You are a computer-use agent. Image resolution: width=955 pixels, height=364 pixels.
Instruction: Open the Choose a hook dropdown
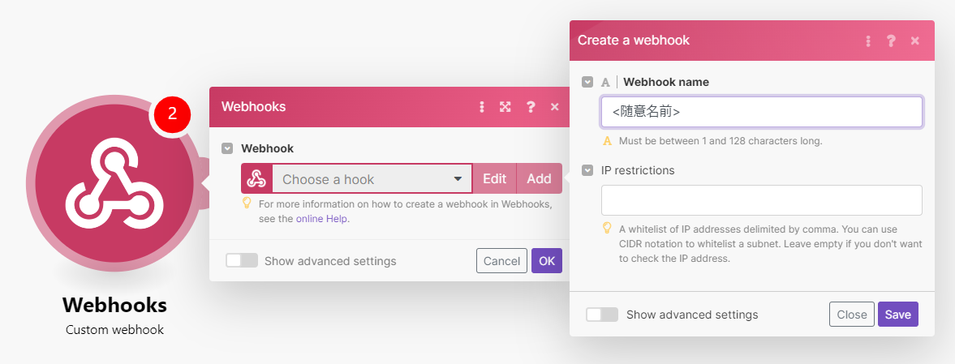(372, 179)
